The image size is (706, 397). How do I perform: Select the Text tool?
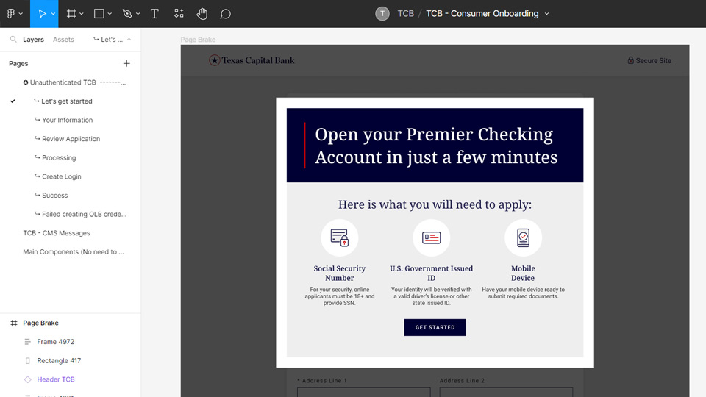point(154,14)
